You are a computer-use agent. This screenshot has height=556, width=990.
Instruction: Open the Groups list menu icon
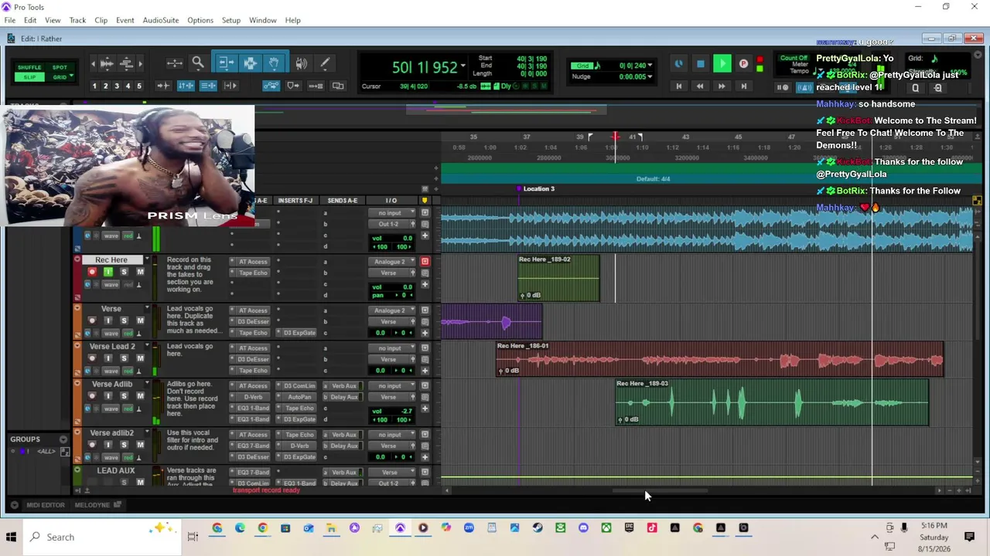pos(63,439)
